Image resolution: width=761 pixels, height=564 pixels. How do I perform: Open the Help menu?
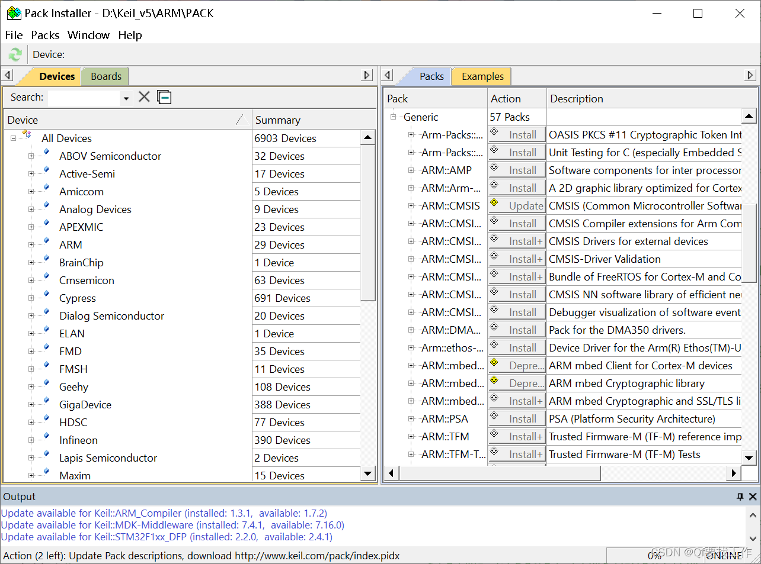coord(130,35)
